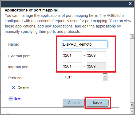
Task: Save the port mapping application
Action: (97, 103)
